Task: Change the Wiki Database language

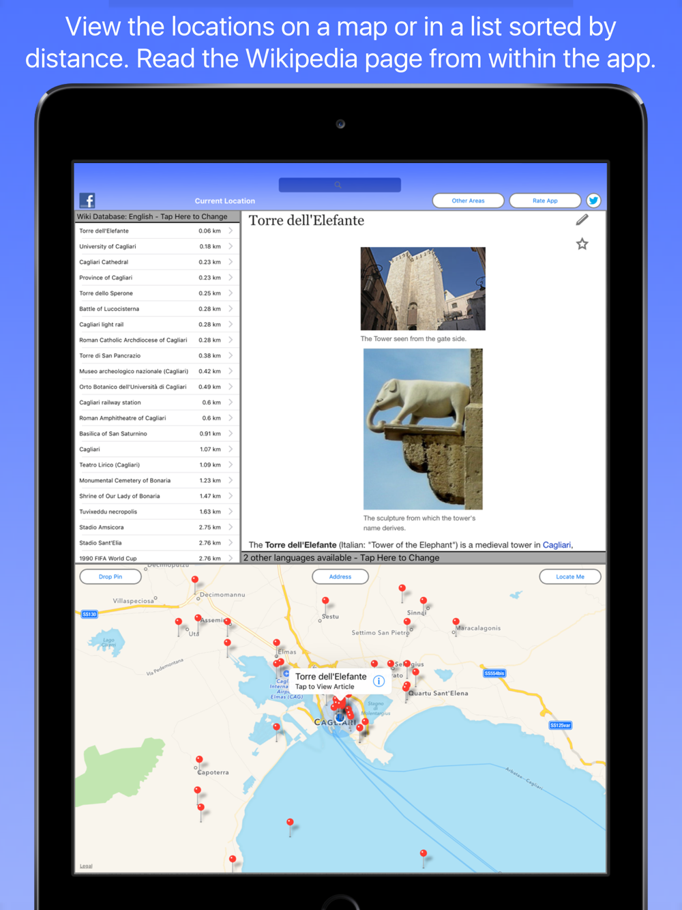Action: 158,216
